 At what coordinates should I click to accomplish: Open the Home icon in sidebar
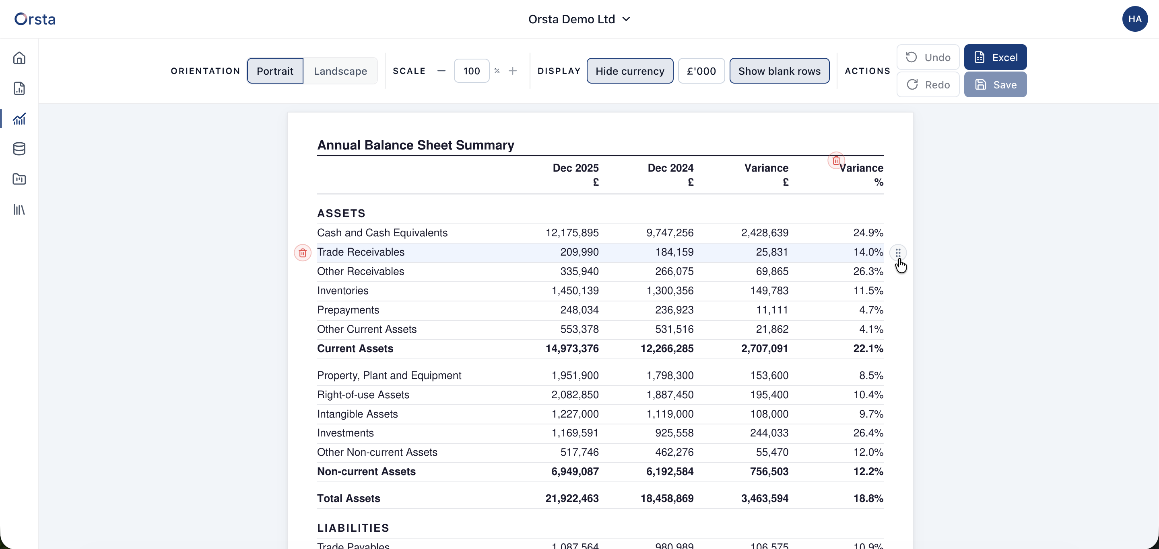pos(19,58)
